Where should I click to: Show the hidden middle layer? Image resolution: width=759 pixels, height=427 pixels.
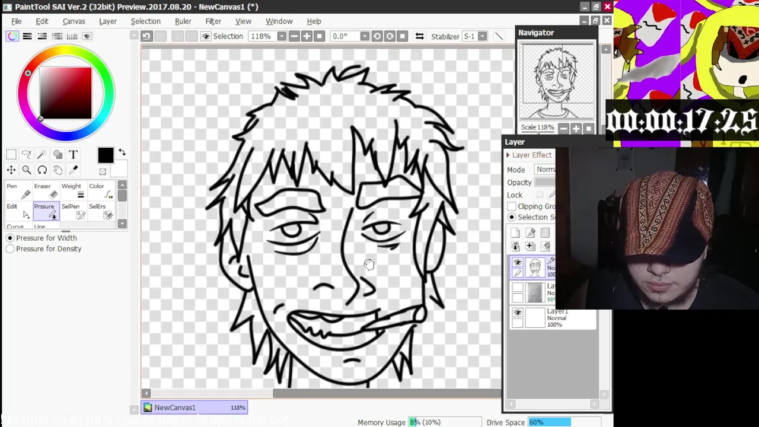[x=518, y=288]
